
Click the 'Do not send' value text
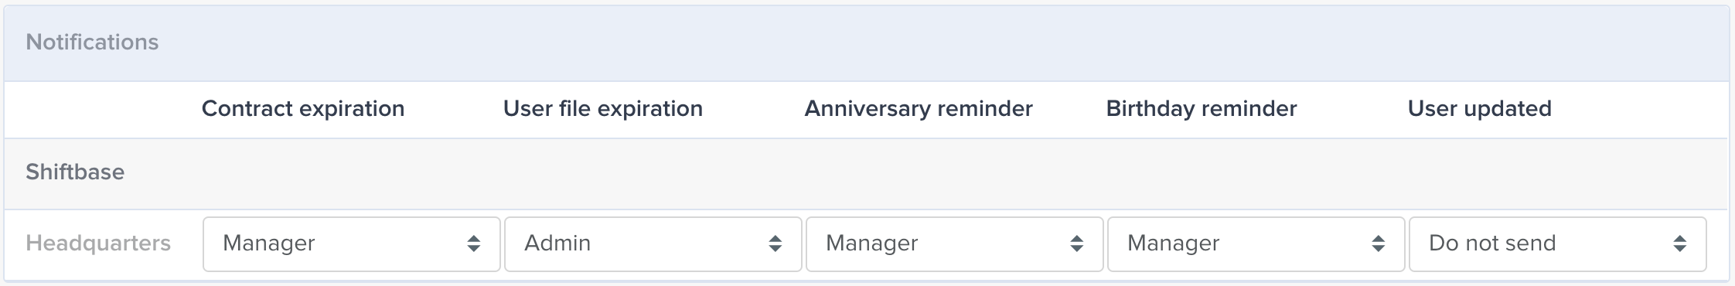(1492, 243)
